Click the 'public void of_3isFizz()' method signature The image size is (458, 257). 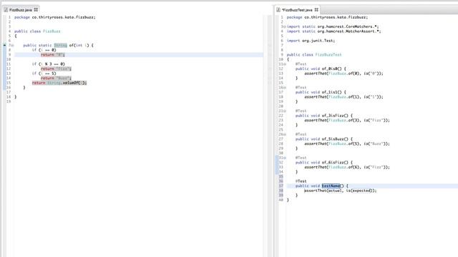pos(324,116)
